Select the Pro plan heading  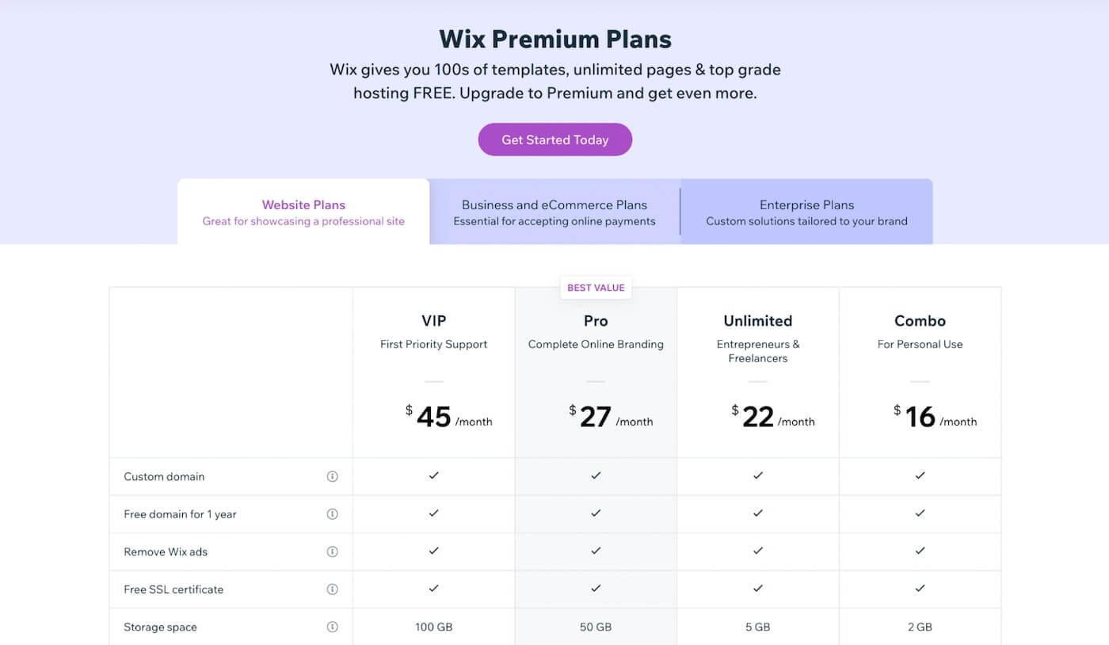point(596,321)
